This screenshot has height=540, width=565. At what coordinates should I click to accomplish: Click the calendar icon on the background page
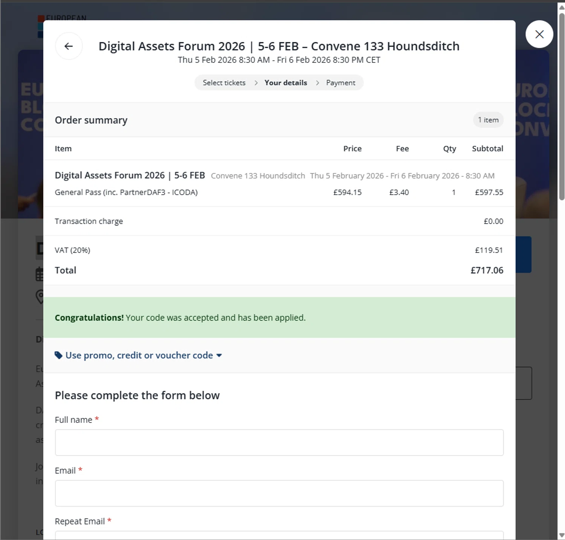(40, 274)
